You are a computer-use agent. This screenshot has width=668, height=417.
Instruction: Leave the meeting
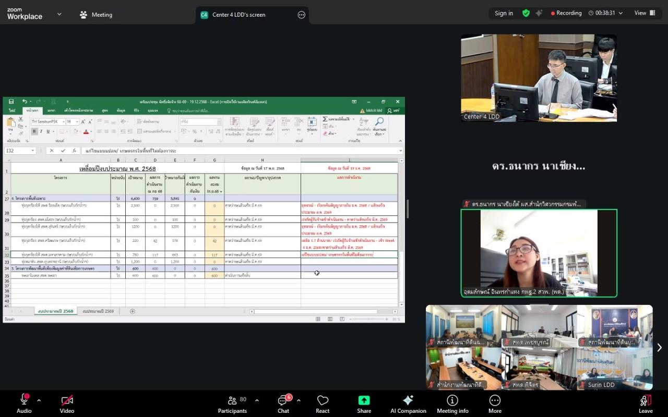tap(646, 403)
